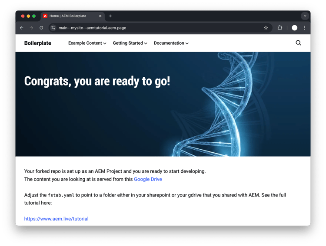This screenshot has height=246, width=326.
Task: Open the profile avatar circle
Action: click(x=294, y=28)
